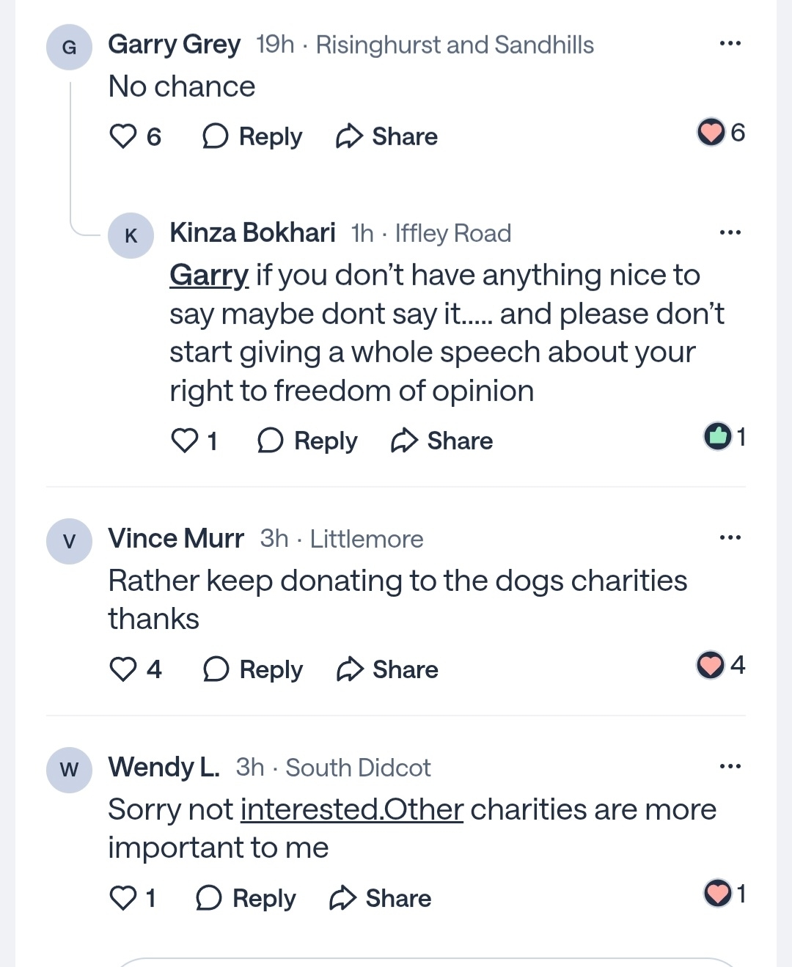This screenshot has width=792, height=967.
Task: Share Kinza Bokhari's reply
Action: 441,441
